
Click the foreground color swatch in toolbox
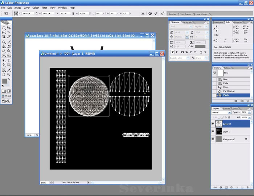(x=4, y=81)
